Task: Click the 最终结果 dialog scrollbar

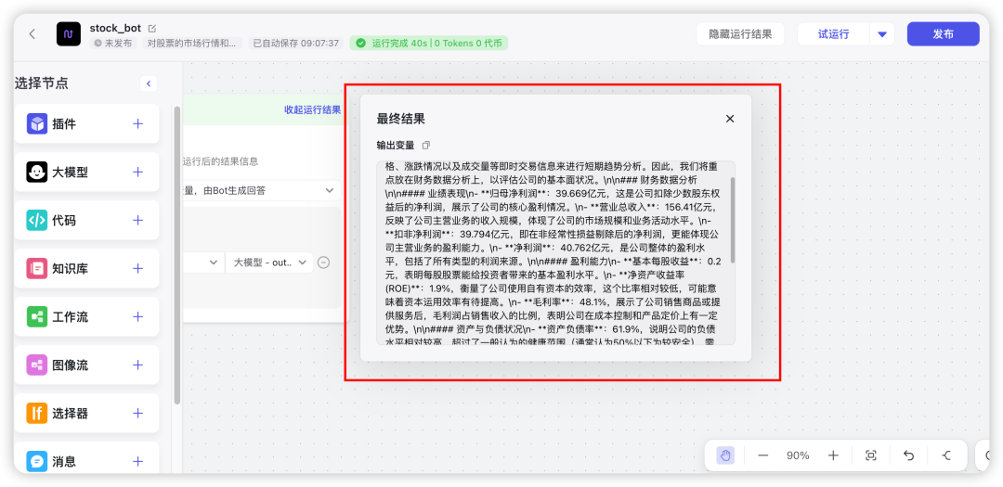Action: click(733, 219)
